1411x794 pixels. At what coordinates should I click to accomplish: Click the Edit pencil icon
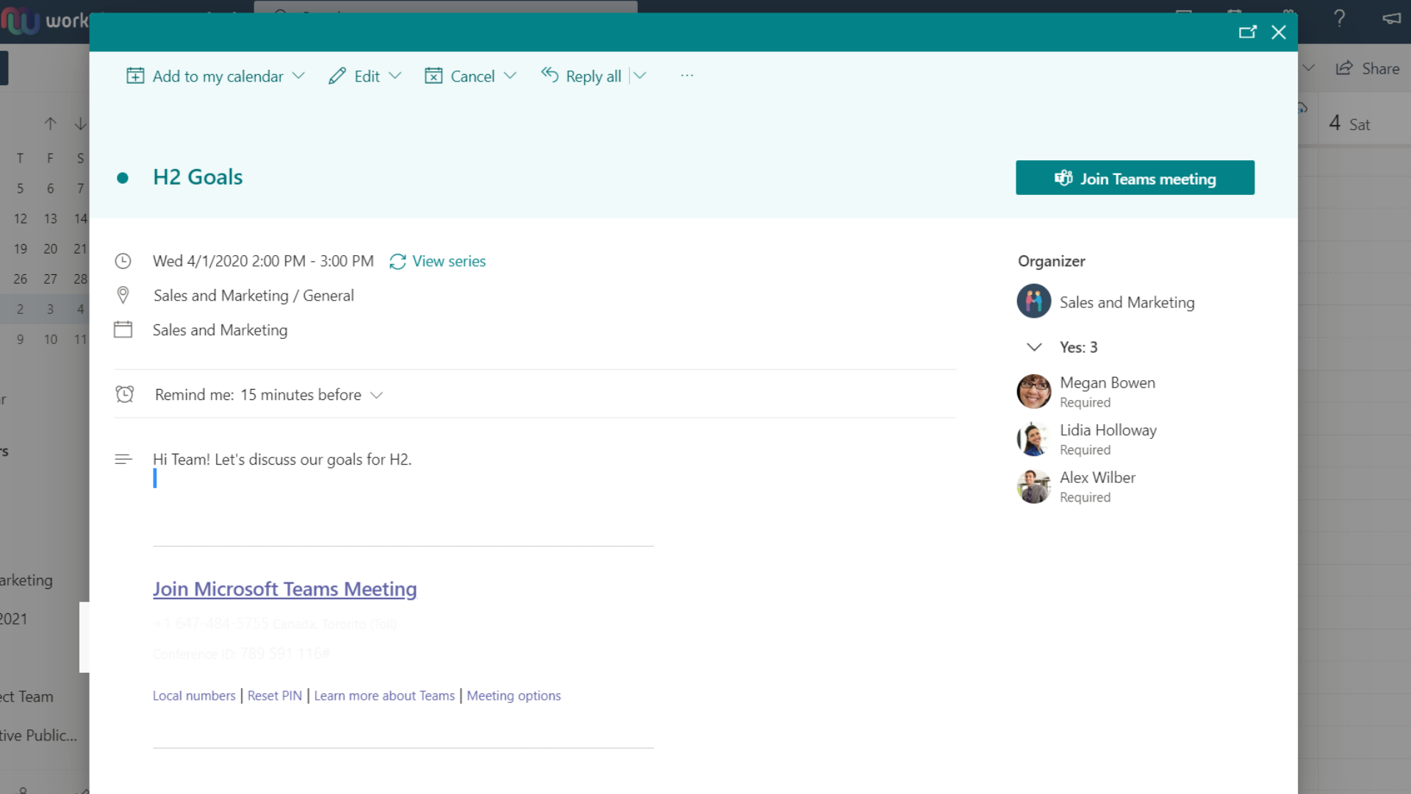coord(337,76)
